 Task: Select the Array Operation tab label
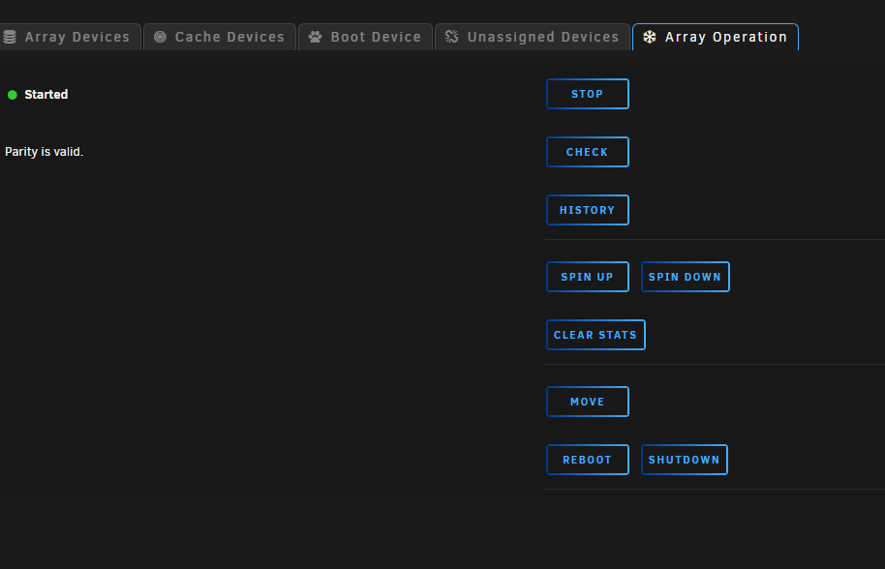[x=726, y=37]
